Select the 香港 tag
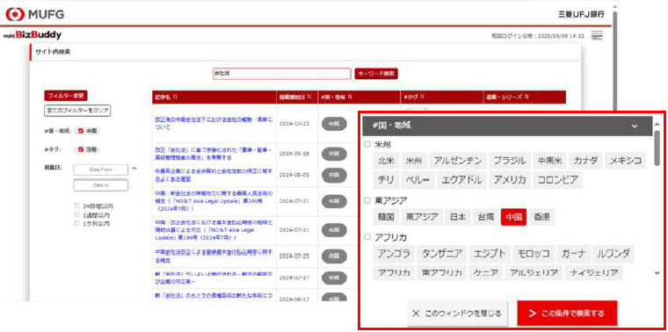Image resolution: width=668 pixels, height=332 pixels. point(542,217)
